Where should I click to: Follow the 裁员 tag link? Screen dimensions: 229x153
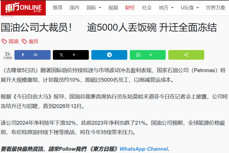point(33,41)
